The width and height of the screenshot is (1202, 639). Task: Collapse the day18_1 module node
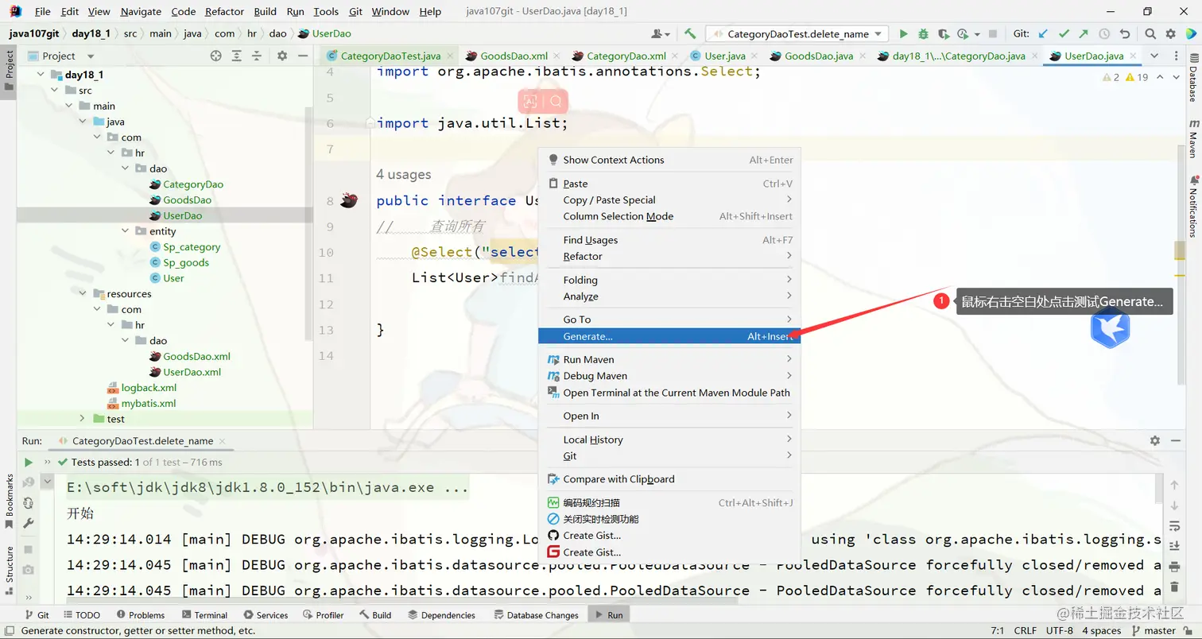(x=40, y=75)
